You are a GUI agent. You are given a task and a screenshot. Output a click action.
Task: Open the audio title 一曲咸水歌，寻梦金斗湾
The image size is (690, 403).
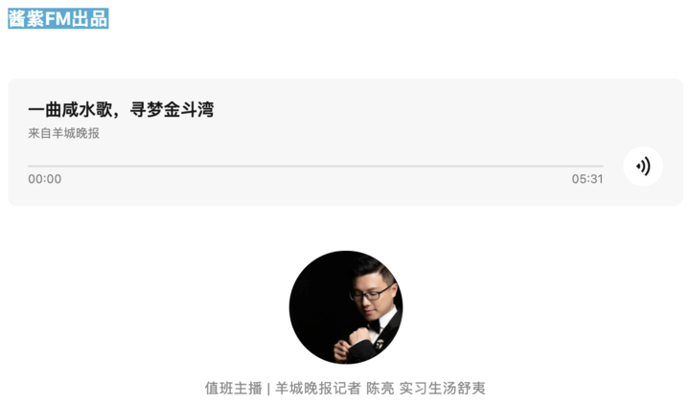point(121,109)
